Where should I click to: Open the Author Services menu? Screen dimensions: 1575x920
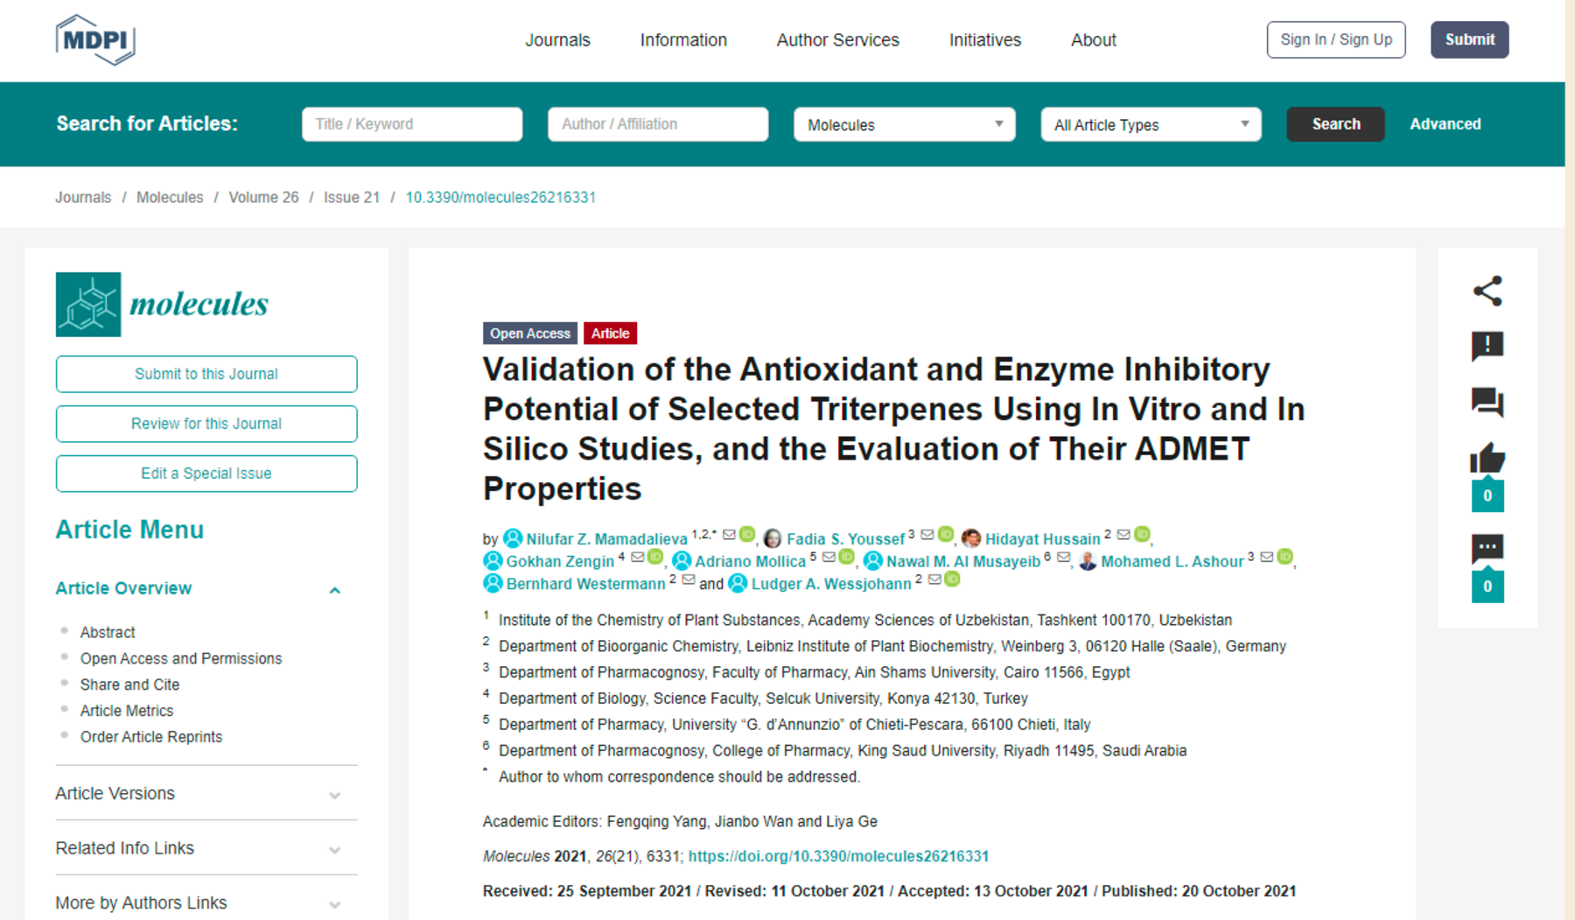tap(837, 40)
